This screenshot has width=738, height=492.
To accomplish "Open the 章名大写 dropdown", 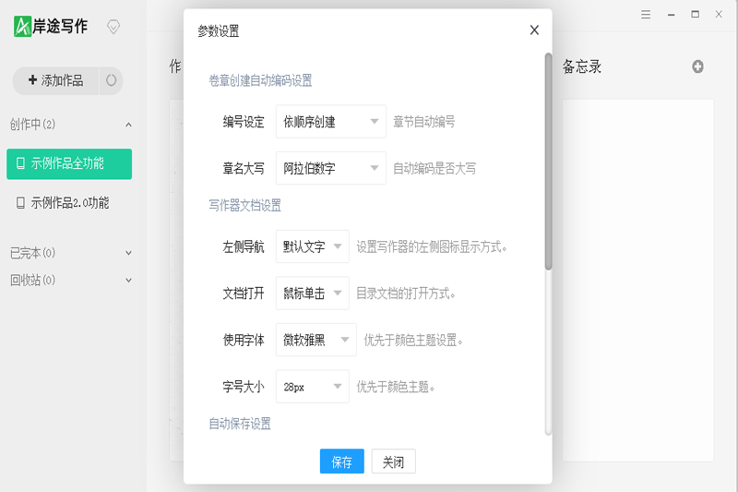I will coord(331,168).
